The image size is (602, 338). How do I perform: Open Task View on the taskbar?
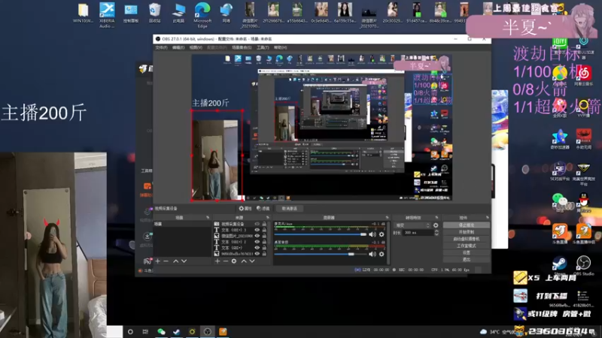pyautogui.click(x=145, y=331)
